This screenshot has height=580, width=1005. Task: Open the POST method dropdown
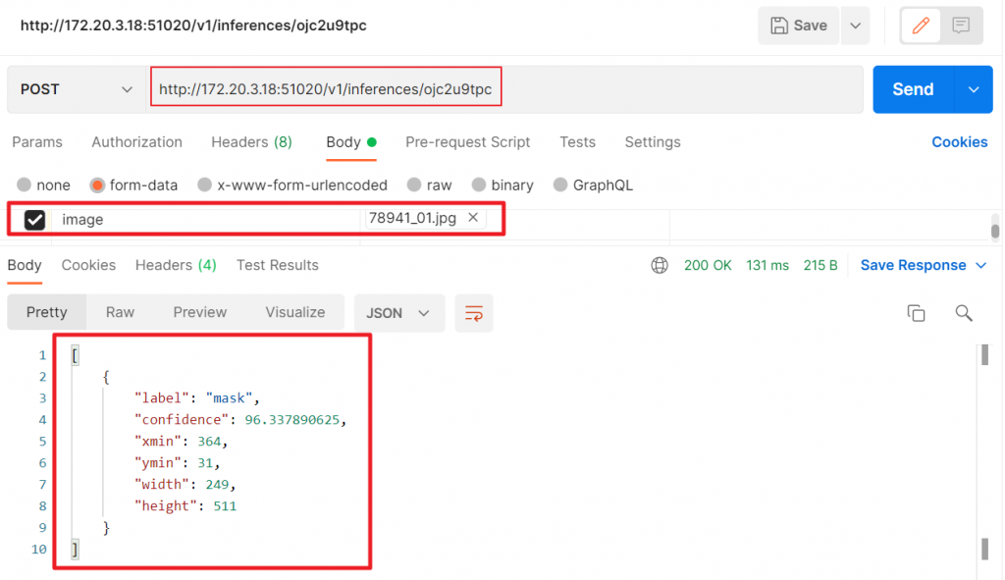coord(77,89)
